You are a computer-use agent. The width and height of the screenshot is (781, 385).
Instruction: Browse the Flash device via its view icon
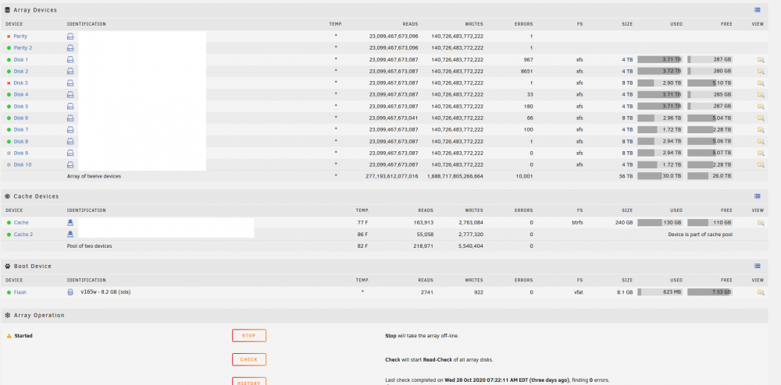761,292
